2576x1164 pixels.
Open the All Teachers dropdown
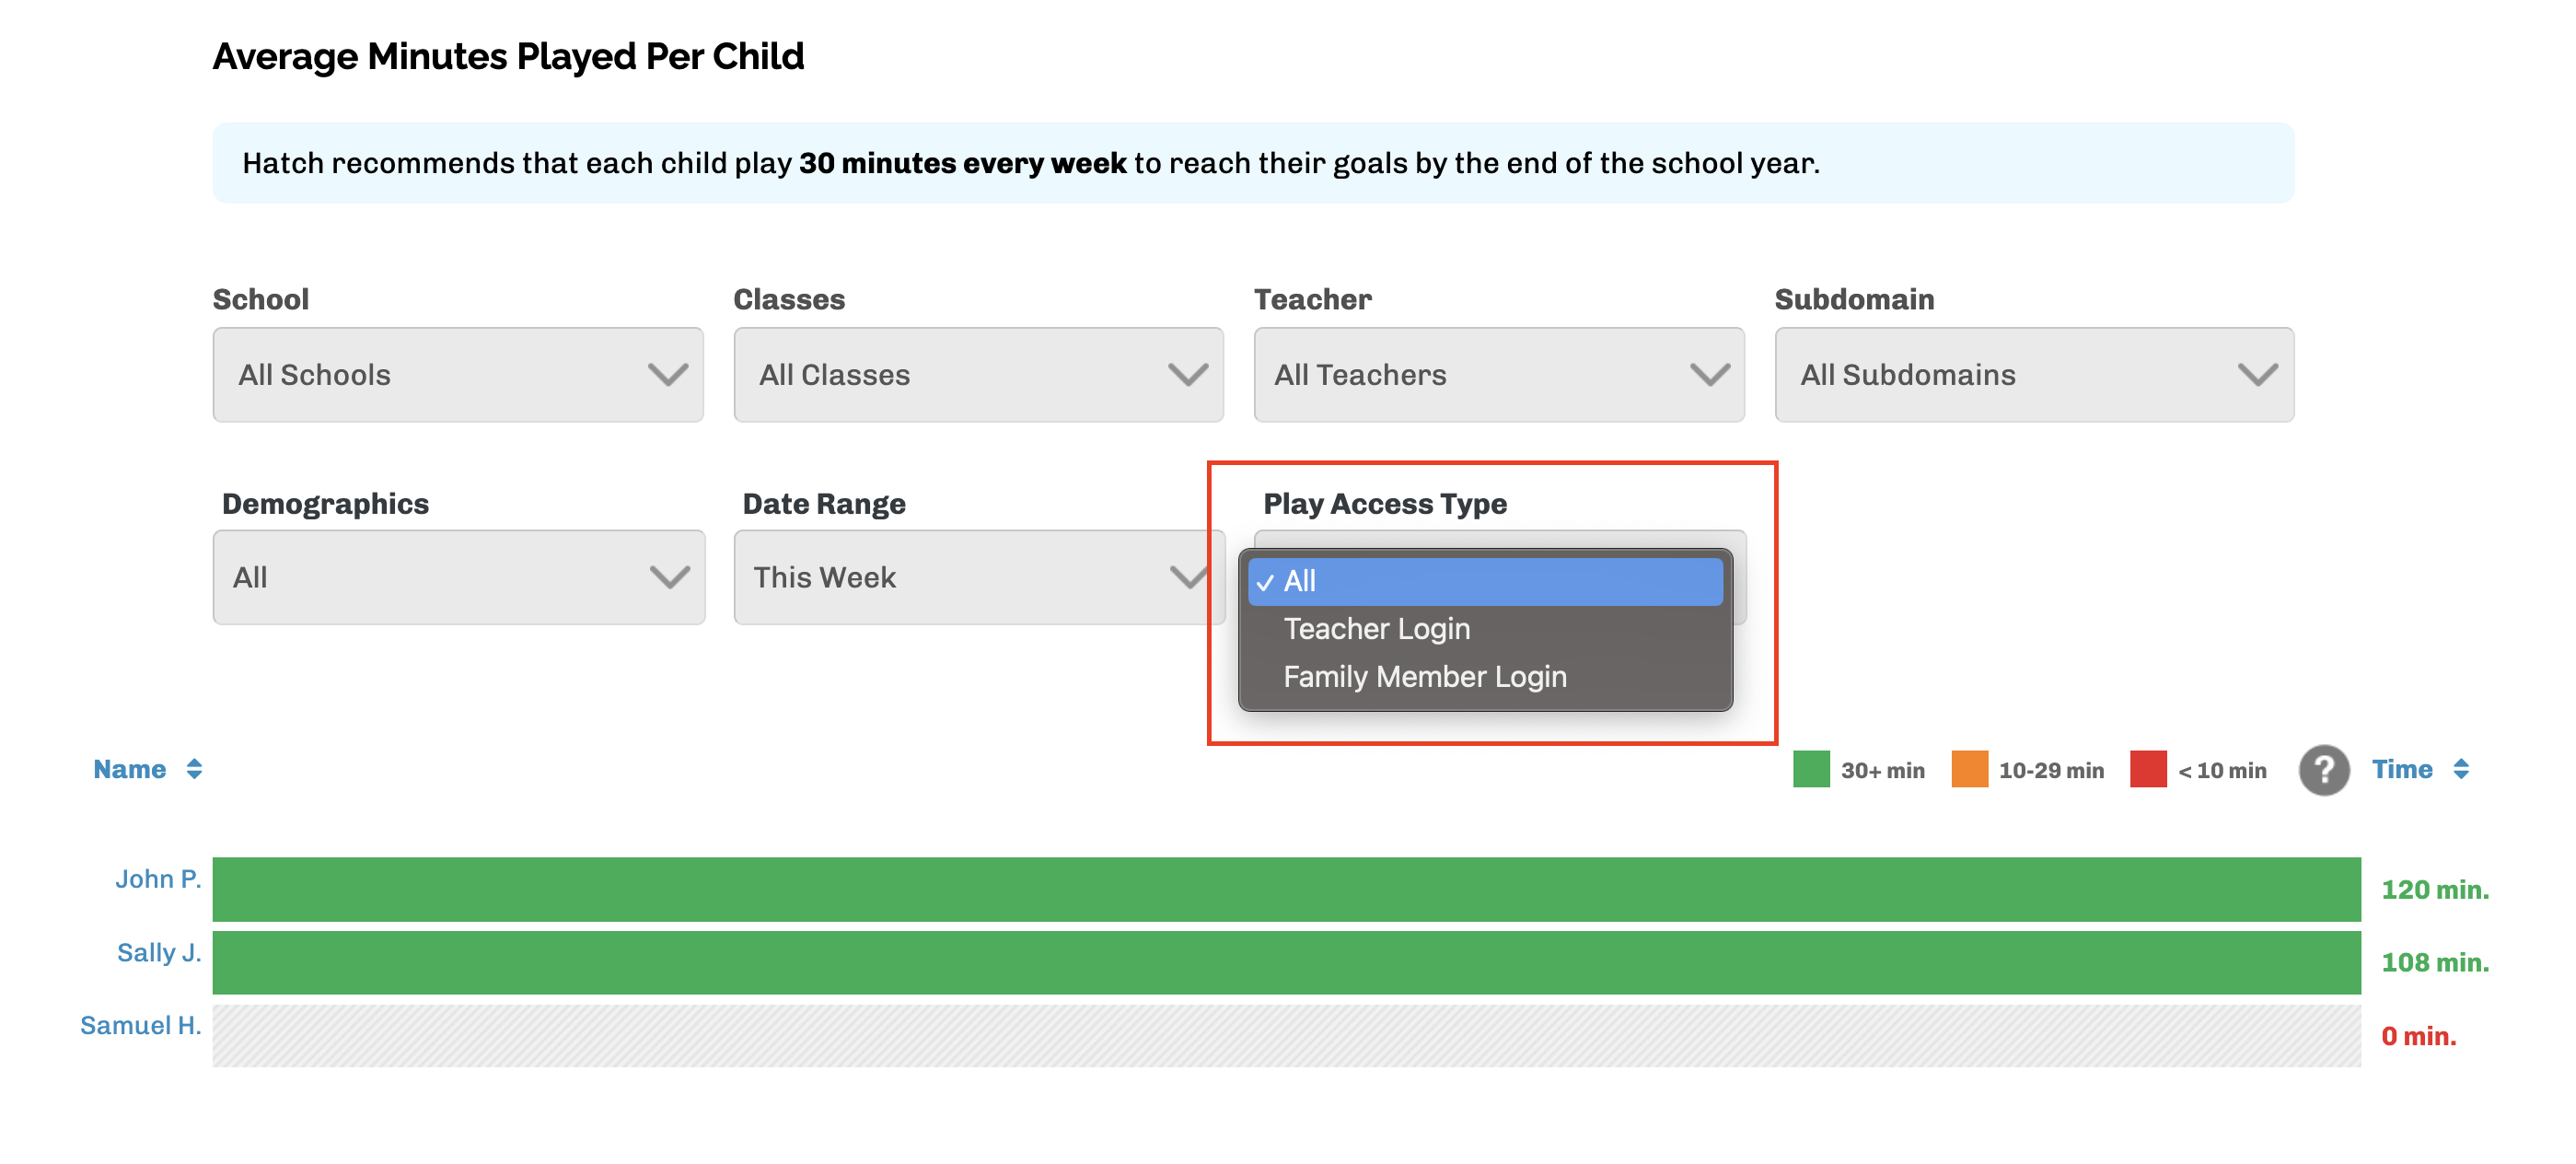click(1499, 374)
